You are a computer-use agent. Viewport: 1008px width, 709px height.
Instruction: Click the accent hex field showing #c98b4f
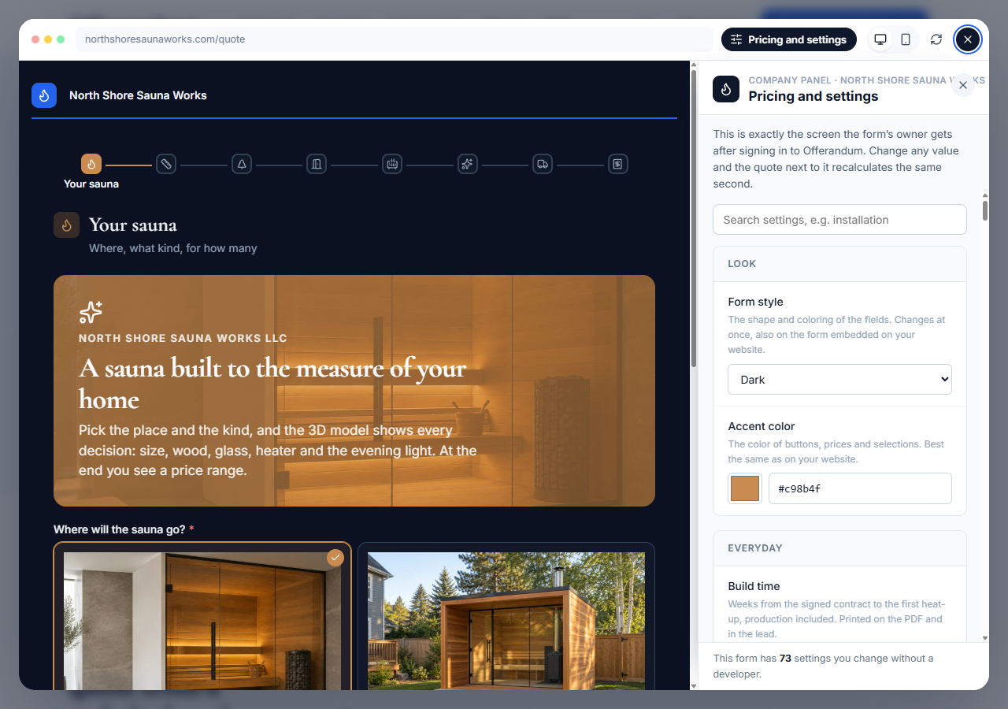860,488
